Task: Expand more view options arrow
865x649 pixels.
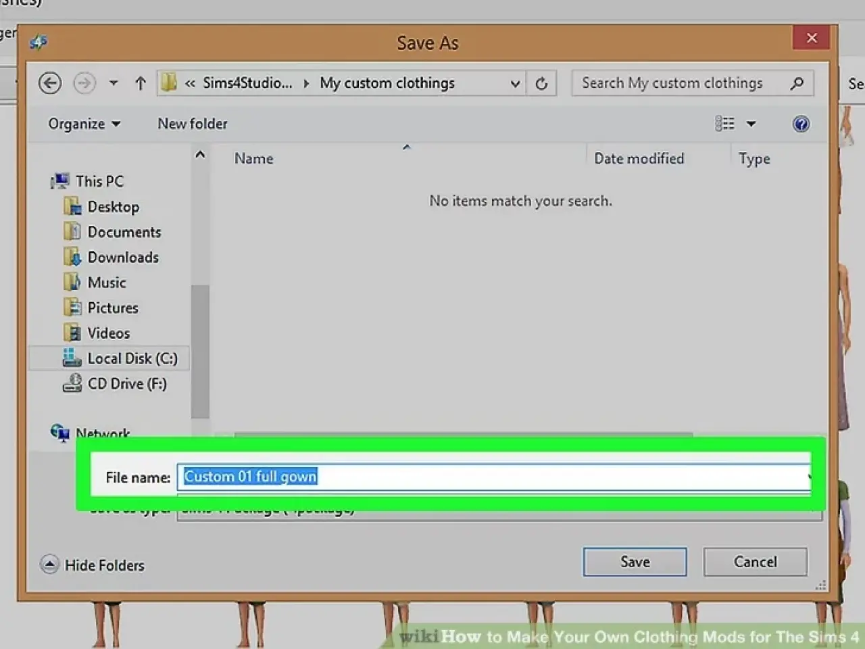Action: (x=751, y=124)
